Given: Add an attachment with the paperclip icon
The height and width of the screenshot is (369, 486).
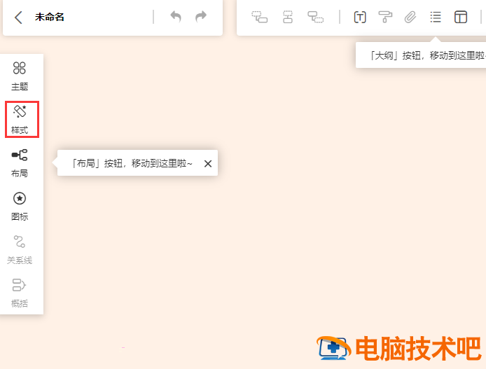Looking at the screenshot, I should [x=410, y=17].
